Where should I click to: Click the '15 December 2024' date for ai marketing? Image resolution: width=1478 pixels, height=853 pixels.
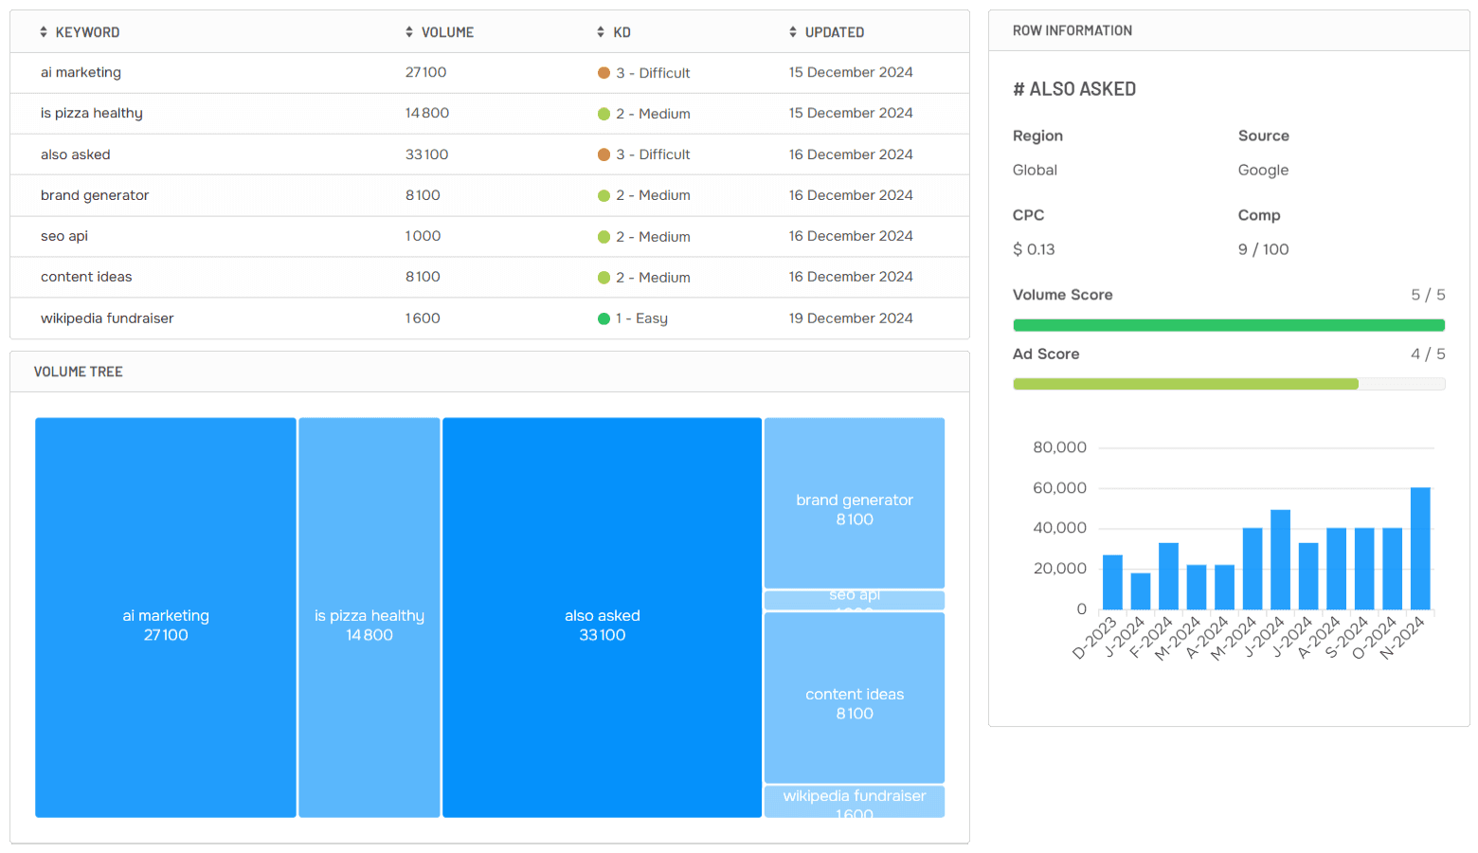pos(851,72)
